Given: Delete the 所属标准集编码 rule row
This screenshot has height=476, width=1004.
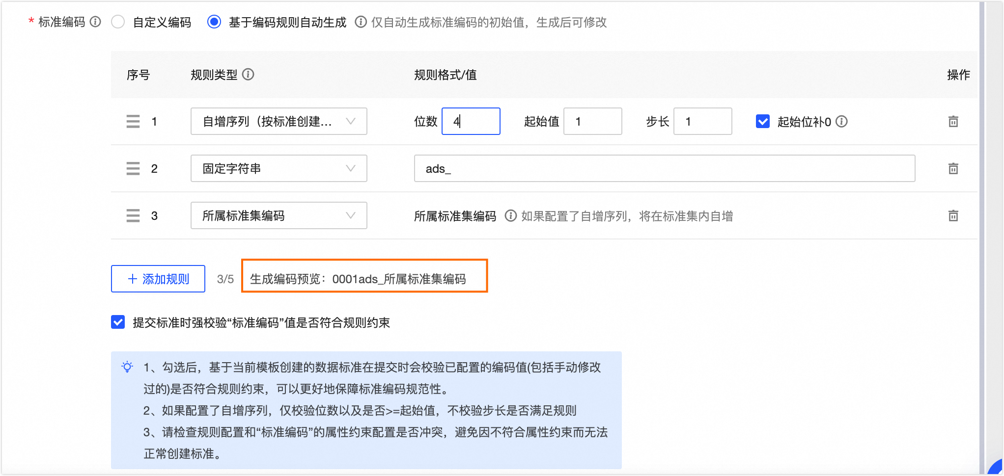Looking at the screenshot, I should tap(953, 215).
